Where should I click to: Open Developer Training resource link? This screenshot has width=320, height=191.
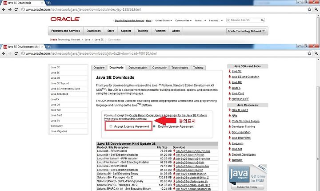pos(243,126)
